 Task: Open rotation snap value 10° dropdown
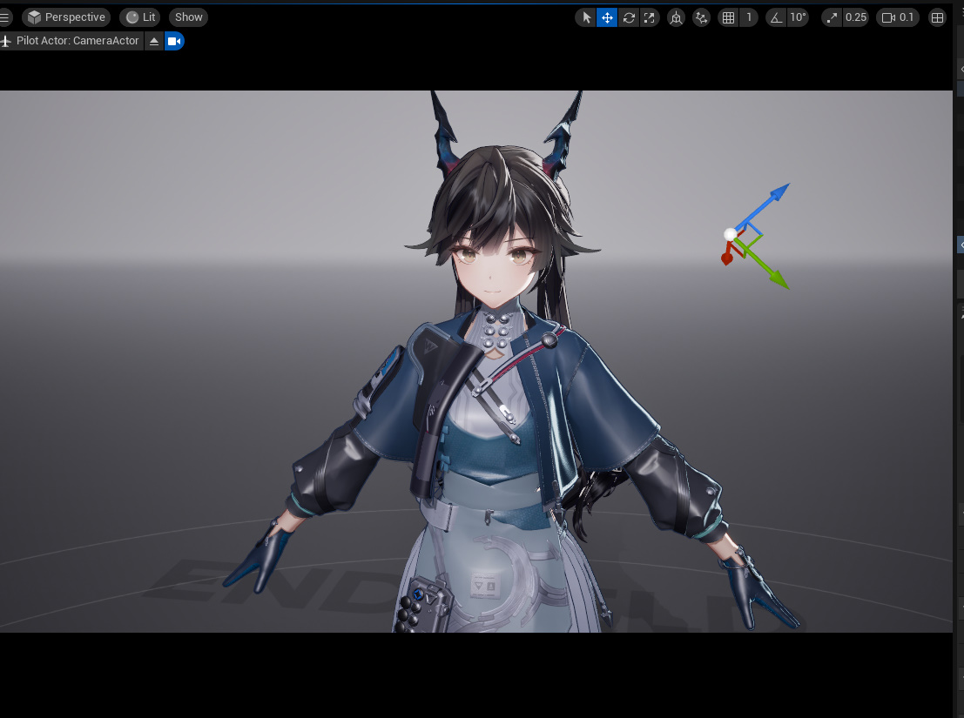(798, 17)
